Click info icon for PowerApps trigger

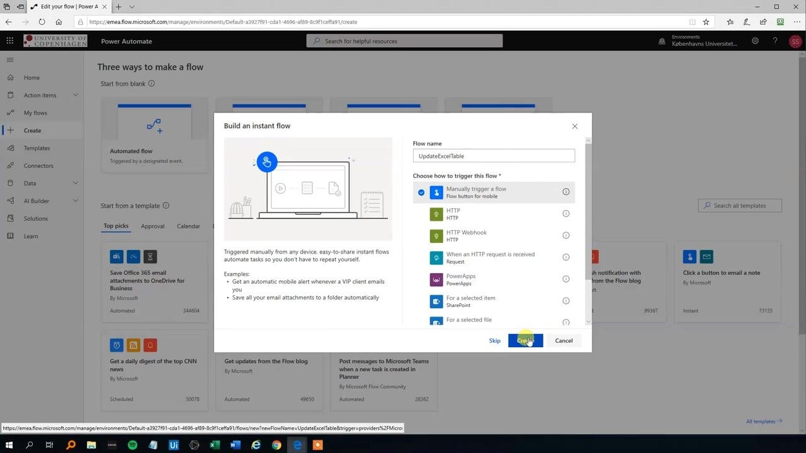[565, 279]
